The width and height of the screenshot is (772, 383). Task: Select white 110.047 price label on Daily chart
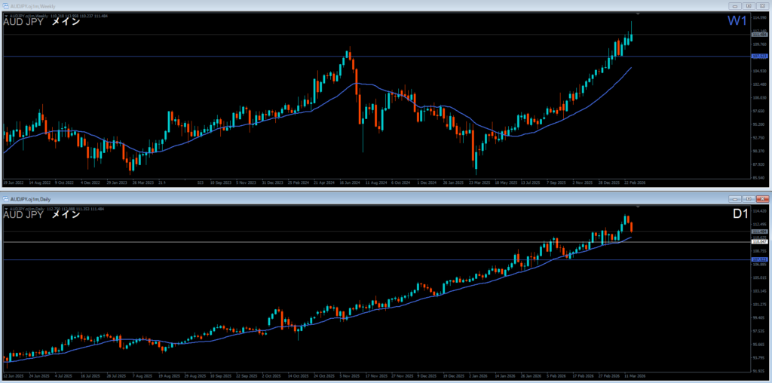pos(759,241)
